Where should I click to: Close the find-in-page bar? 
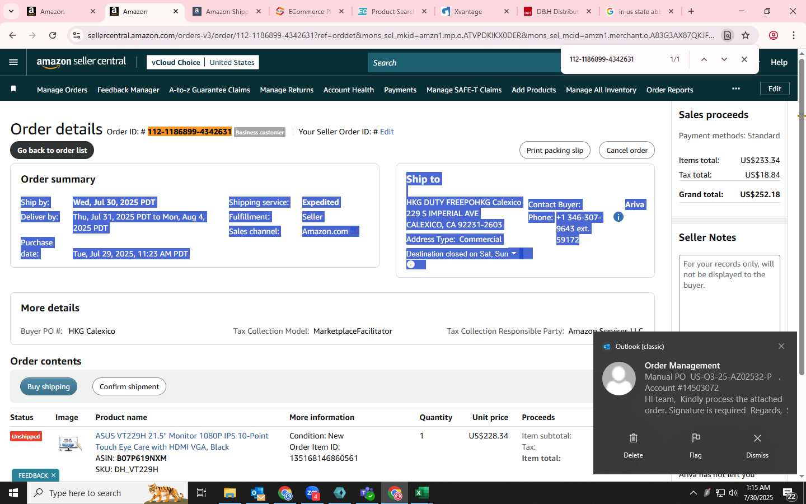click(x=744, y=59)
